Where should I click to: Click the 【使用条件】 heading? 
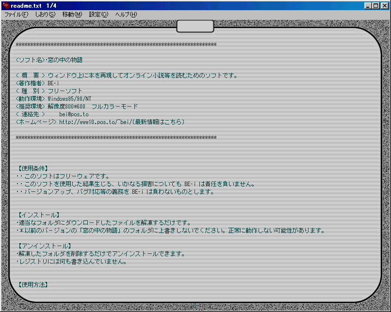click(x=33, y=169)
